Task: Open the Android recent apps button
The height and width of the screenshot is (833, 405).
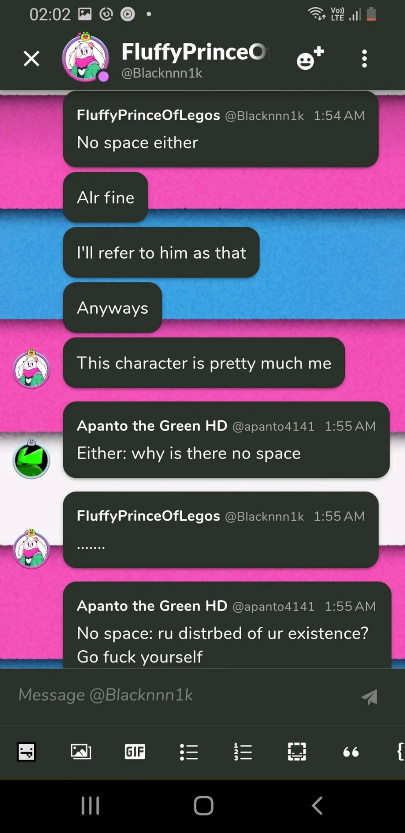Action: [x=90, y=806]
